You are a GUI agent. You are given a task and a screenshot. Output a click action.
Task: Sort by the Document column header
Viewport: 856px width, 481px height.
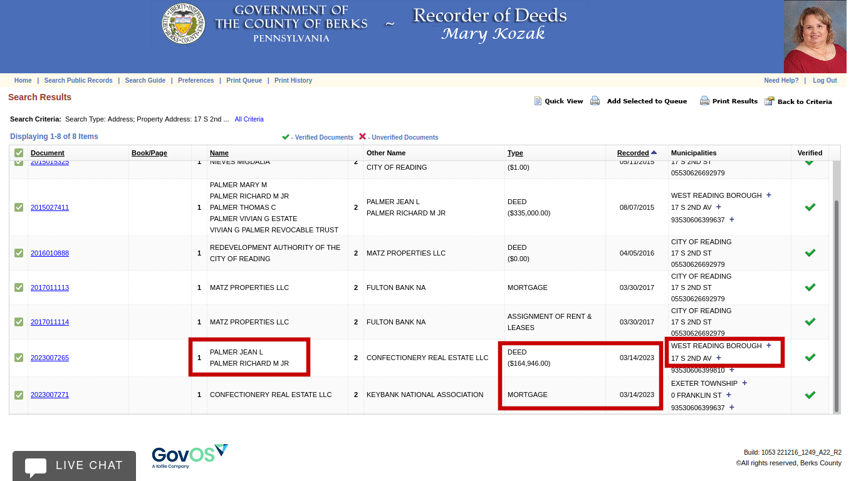pyautogui.click(x=48, y=153)
